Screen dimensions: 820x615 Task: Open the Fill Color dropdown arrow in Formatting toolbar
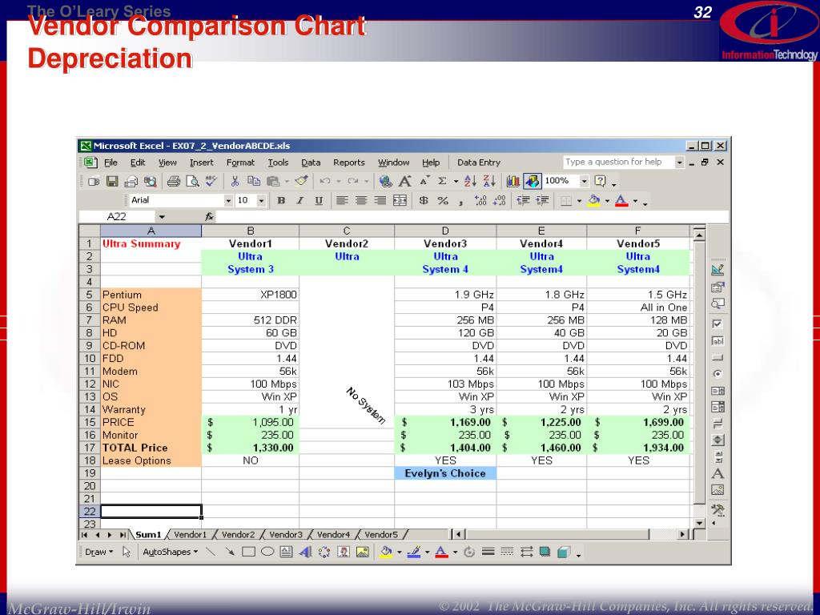[607, 201]
